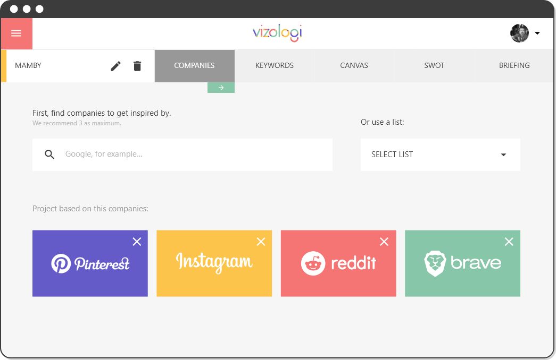Delete the MAMBY project with trash icon
The width and height of the screenshot is (556, 360).
[x=137, y=66]
